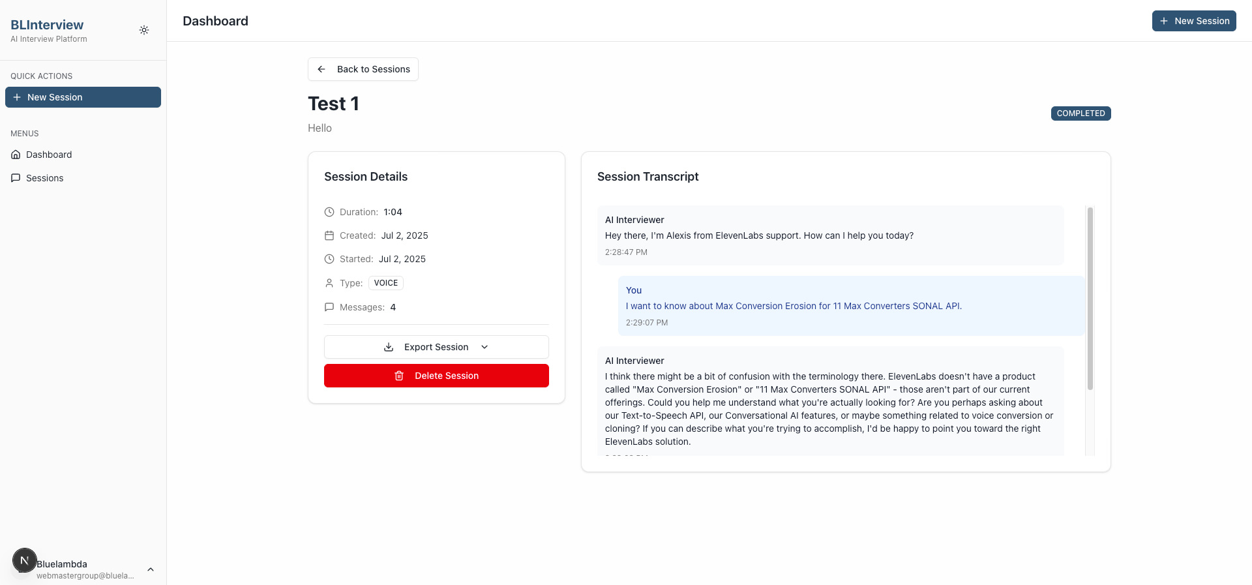The width and height of the screenshot is (1252, 585).
Task: Click the BLInterview logo title
Action: tap(47, 25)
